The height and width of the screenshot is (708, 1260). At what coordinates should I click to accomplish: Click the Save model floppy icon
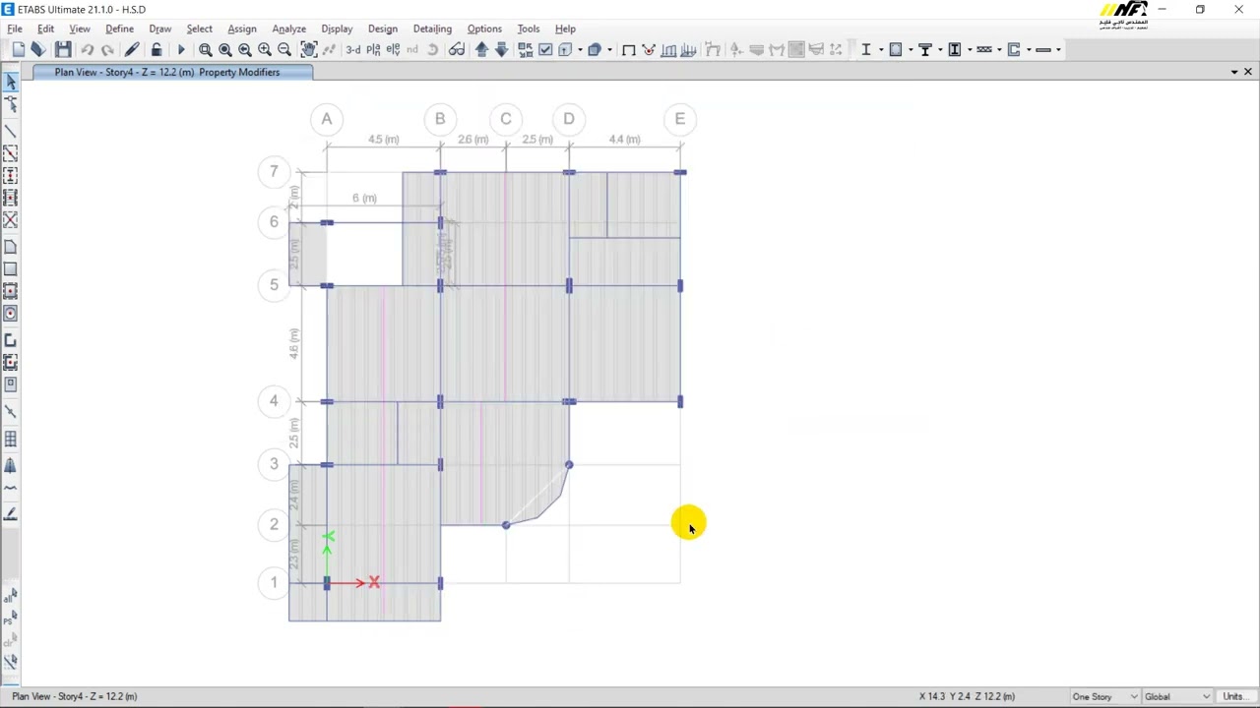[63, 49]
